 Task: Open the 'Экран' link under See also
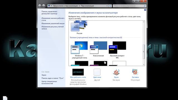pyautogui.click(x=44, y=75)
